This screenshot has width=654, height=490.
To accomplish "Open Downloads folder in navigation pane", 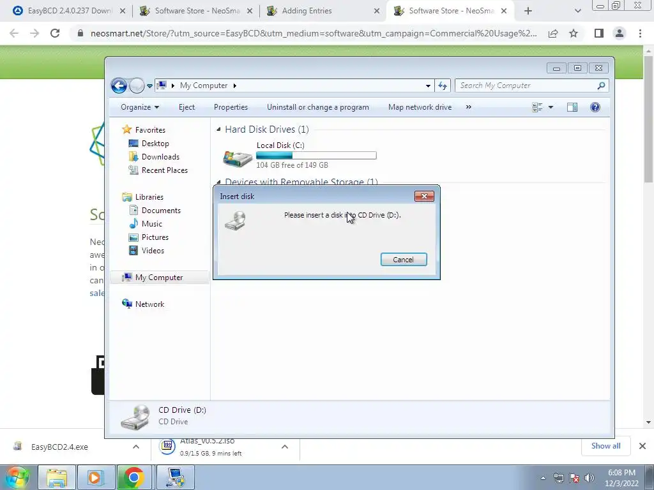I will coord(160,157).
